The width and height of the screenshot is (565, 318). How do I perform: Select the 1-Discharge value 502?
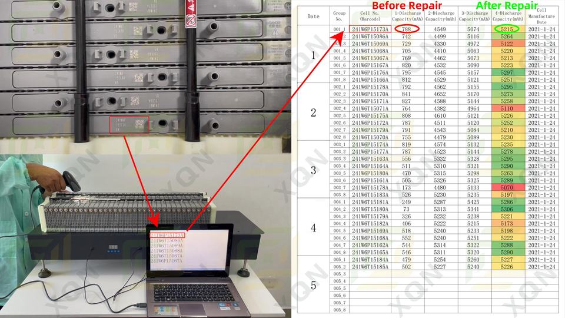(x=407, y=267)
